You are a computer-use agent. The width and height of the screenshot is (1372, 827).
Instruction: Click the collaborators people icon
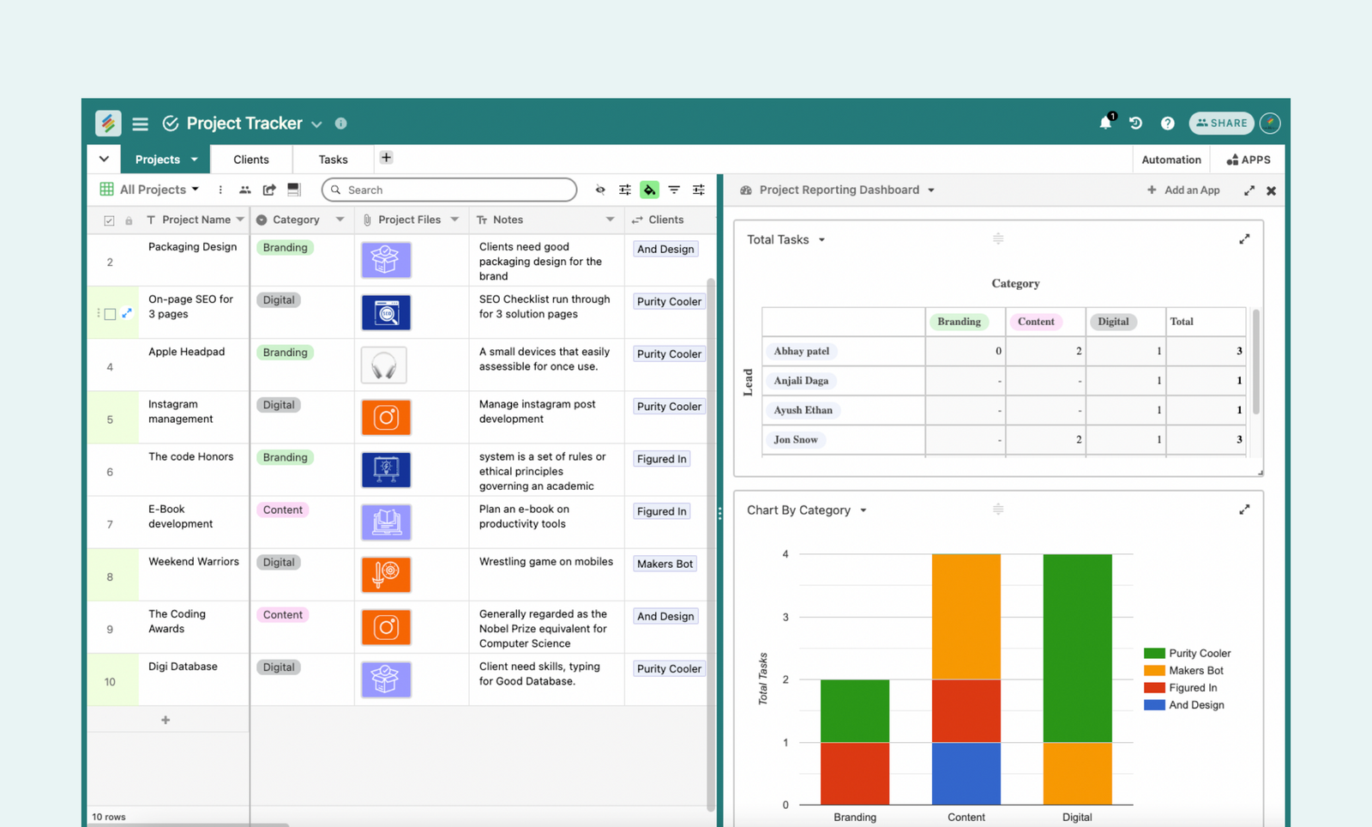(246, 190)
